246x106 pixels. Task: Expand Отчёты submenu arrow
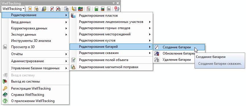pos(66,54)
